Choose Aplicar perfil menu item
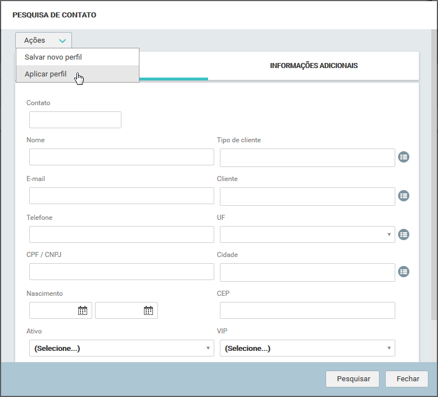Viewport: 438px width, 397px height. [x=78, y=74]
